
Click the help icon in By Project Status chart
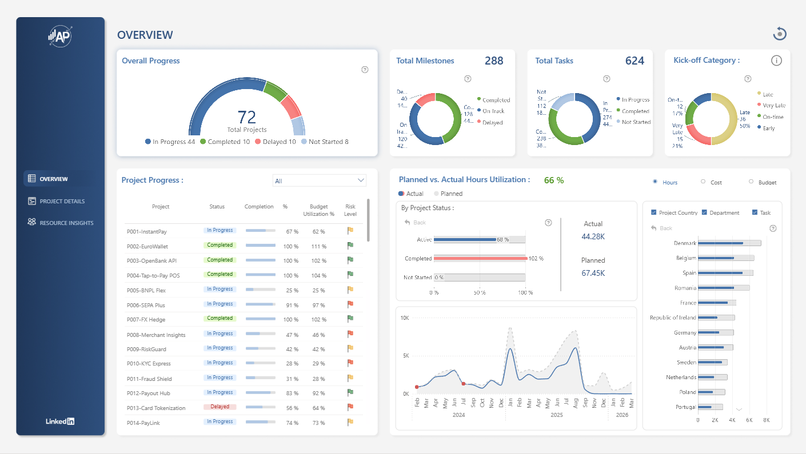pos(549,223)
